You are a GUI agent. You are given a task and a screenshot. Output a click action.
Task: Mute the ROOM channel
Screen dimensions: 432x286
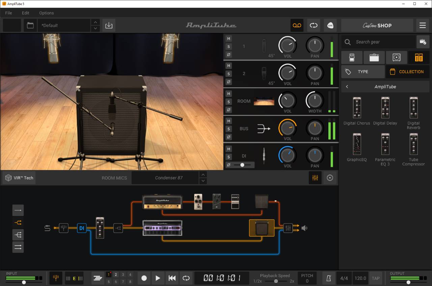228,94
